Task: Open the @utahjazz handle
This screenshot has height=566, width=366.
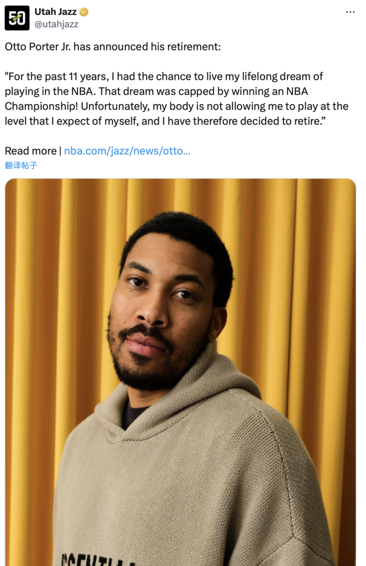Action: [56, 24]
